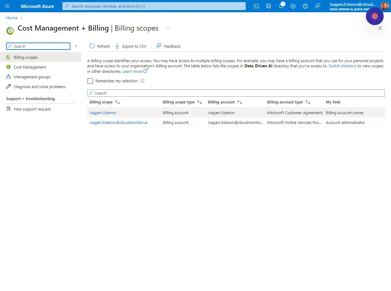Open the Azure portal hamburger menu
Viewport: 391px width, 291px height.
click(7, 6)
